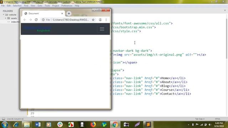Open the Selection menu
The width and height of the screenshot is (228, 128).
(17, 6)
